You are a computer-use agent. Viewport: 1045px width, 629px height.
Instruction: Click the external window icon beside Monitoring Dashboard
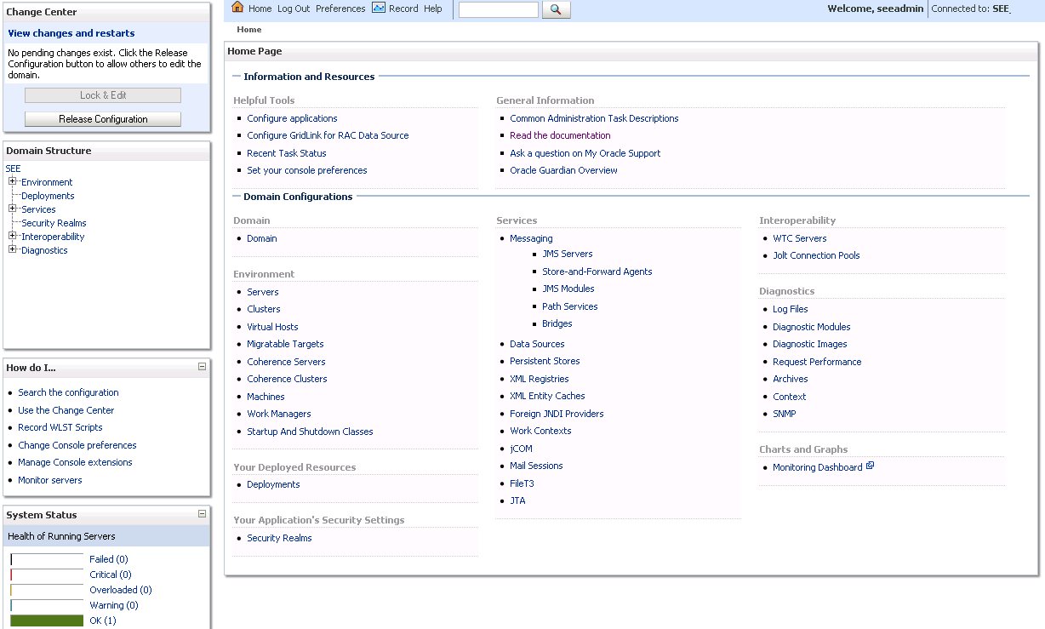(x=870, y=466)
